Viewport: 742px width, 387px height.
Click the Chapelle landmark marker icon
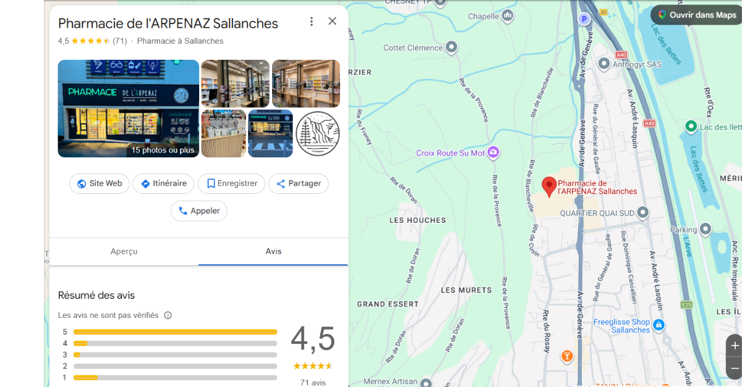click(508, 15)
